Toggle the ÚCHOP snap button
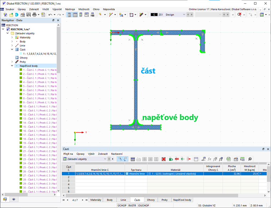 coord(122,205)
